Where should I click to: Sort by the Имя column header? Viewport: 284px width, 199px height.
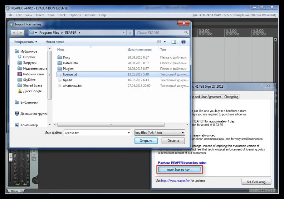[61, 49]
